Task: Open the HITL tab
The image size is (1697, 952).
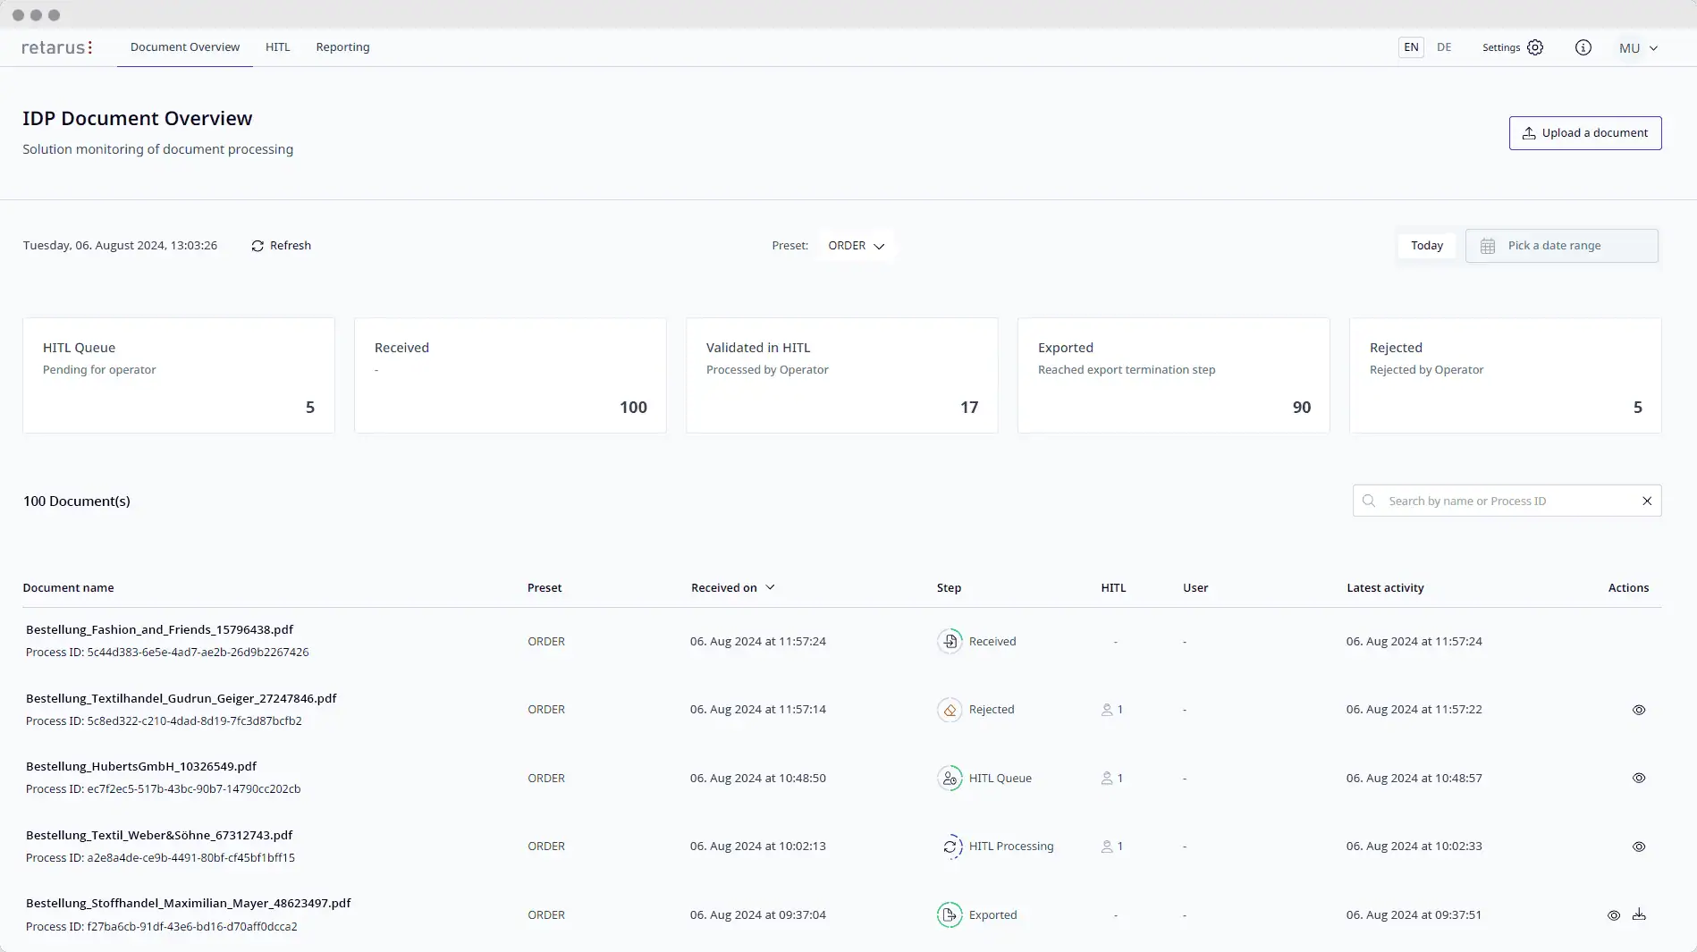Action: pyautogui.click(x=277, y=47)
